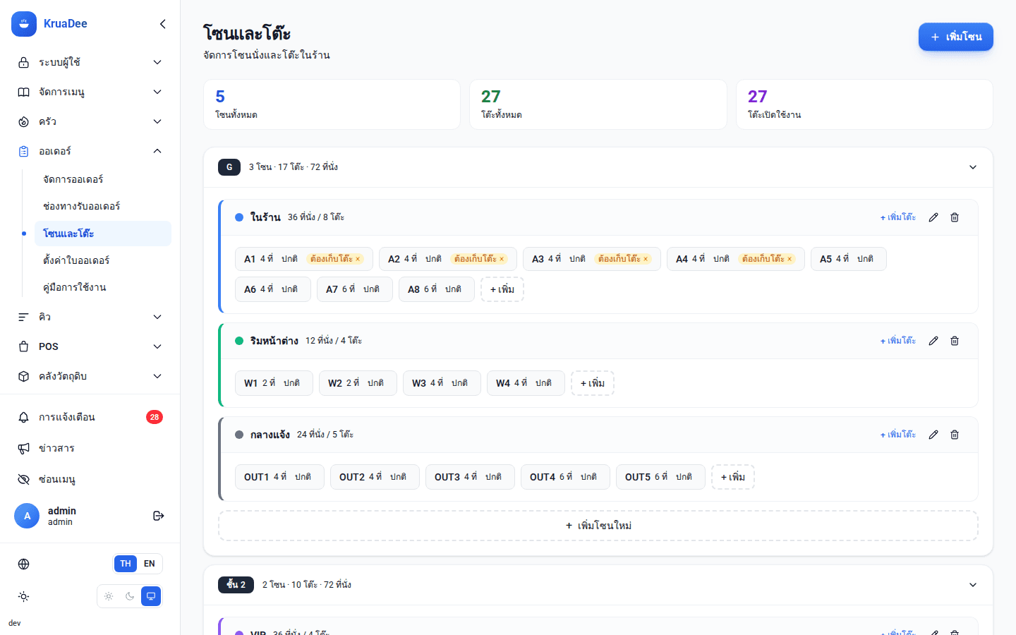Image resolution: width=1016 pixels, height=635 pixels.
Task: Log out using the icon beside admin
Action: (159, 516)
